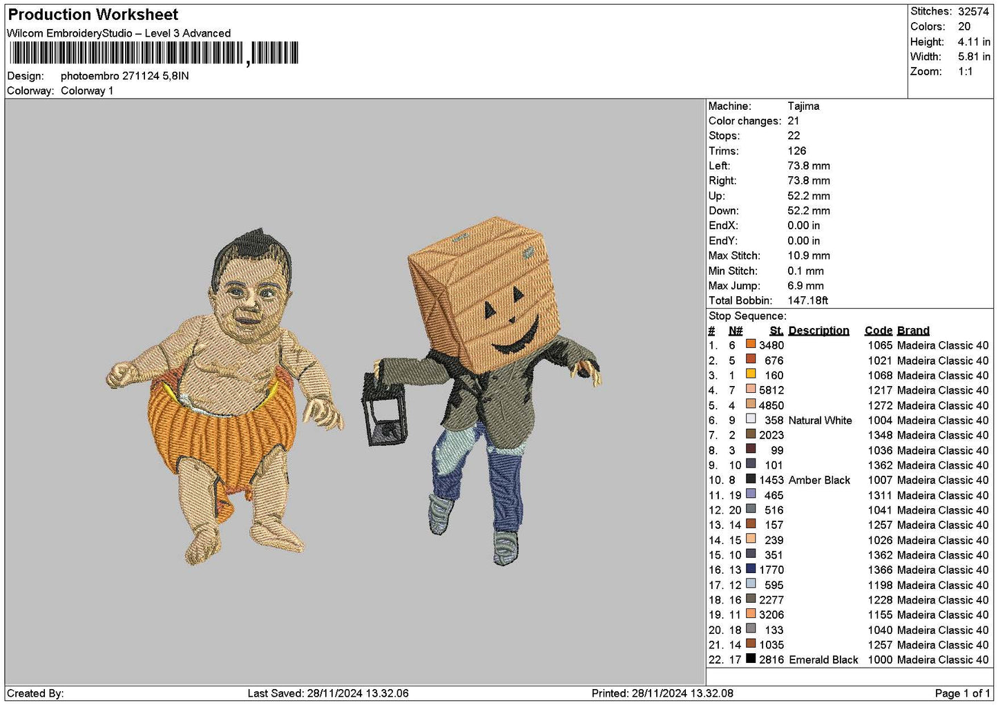Click the 'Production Worksheet' title
The image size is (998, 705).
coord(93,15)
